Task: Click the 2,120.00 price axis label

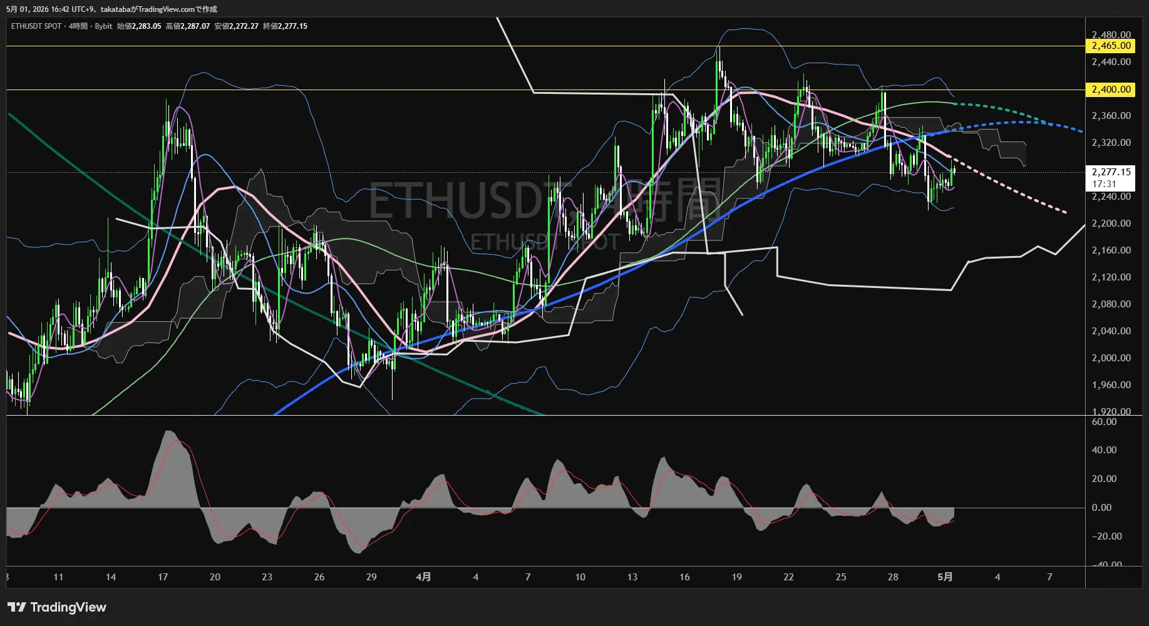Action: [1111, 277]
